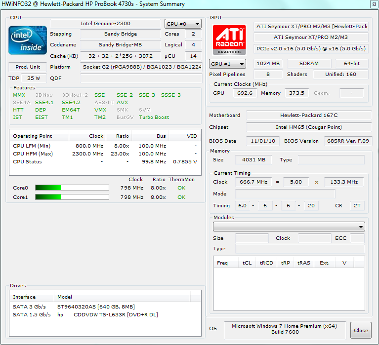Click the tCL column header
The height and width of the screenshot is (345, 379).
click(x=247, y=263)
